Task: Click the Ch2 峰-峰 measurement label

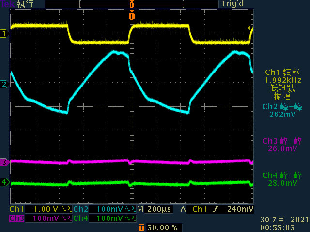Action: click(282, 107)
